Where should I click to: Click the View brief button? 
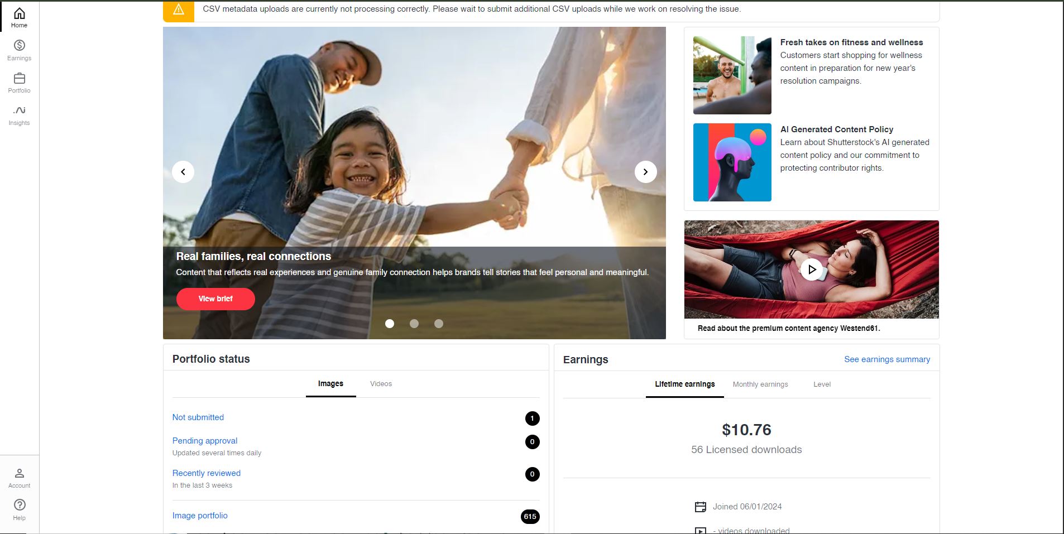click(215, 299)
